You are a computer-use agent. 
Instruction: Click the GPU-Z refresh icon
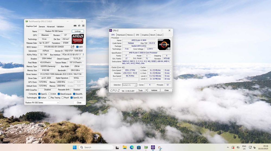(79, 26)
